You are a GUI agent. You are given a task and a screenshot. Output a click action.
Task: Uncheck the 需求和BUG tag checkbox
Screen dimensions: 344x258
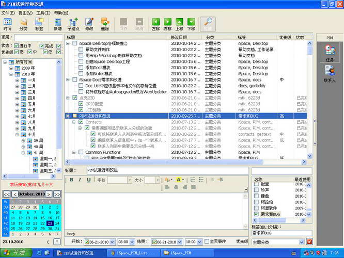click(x=256, y=214)
